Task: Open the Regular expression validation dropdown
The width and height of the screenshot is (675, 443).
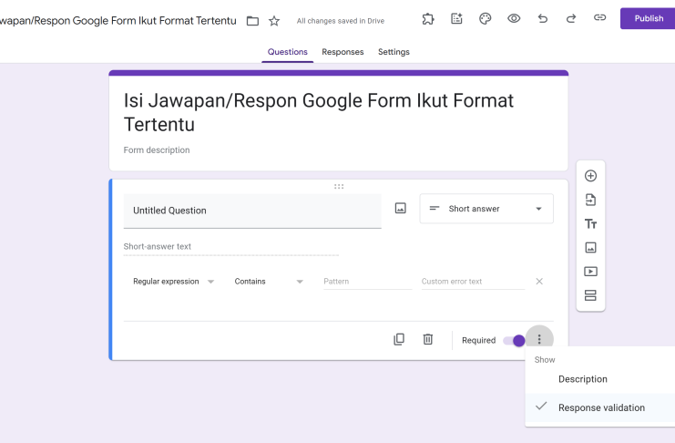Action: click(x=173, y=282)
